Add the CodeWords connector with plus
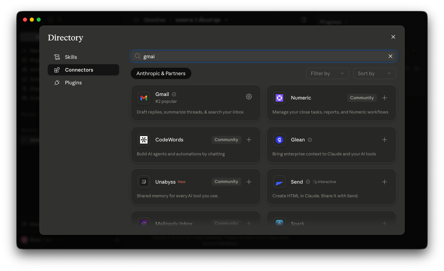444x271 pixels. [x=249, y=140]
